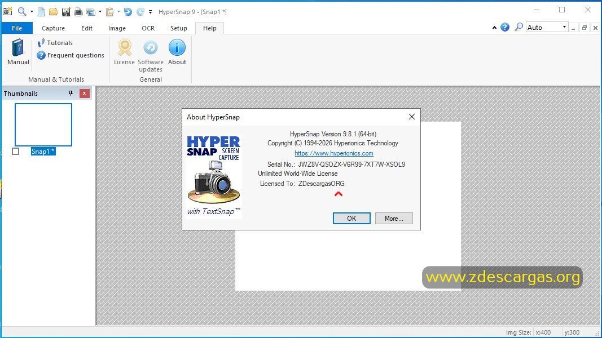Switch to the Setup ribbon tab

[179, 28]
